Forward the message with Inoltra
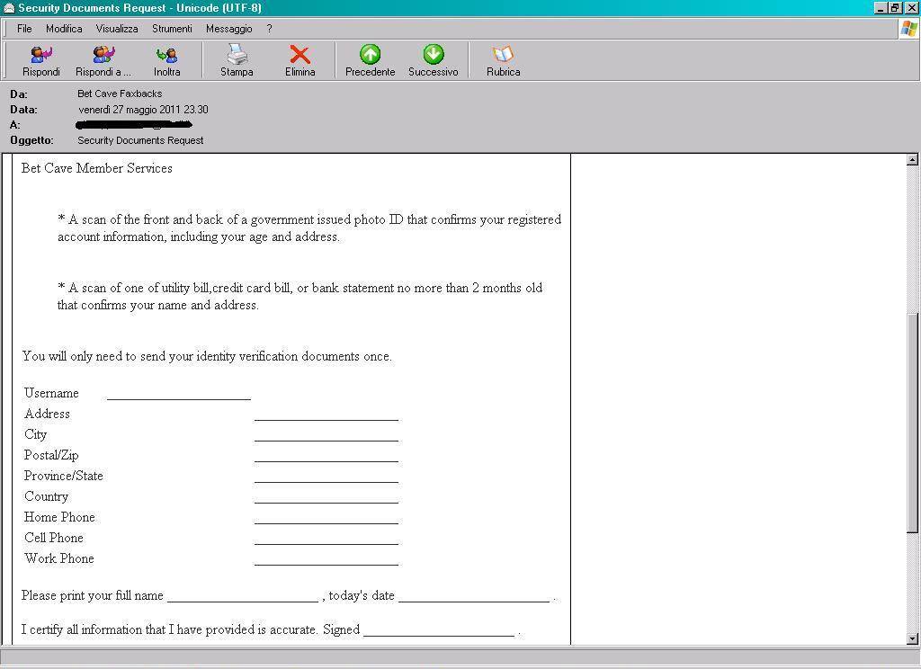This screenshot has height=669, width=921. [166, 60]
